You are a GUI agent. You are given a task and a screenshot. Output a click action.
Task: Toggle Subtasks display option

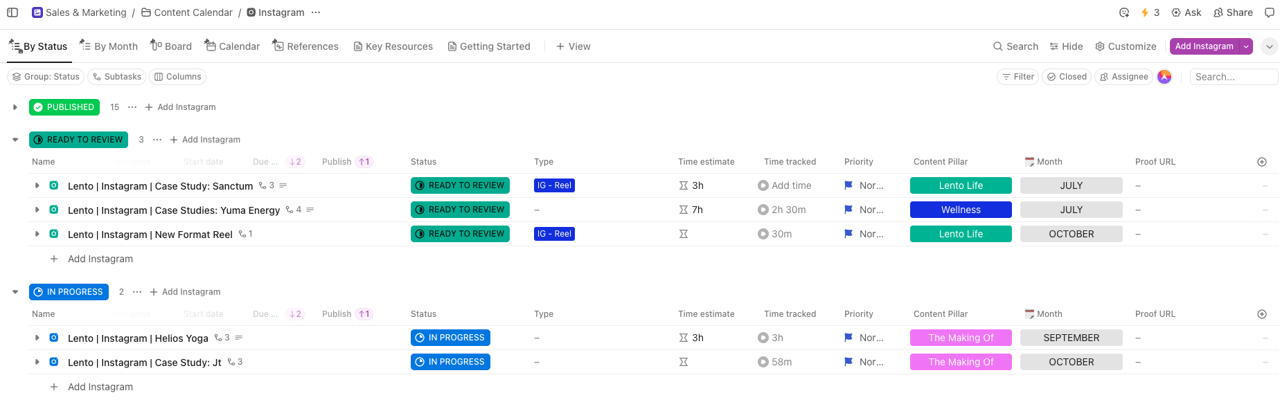pyautogui.click(x=116, y=77)
